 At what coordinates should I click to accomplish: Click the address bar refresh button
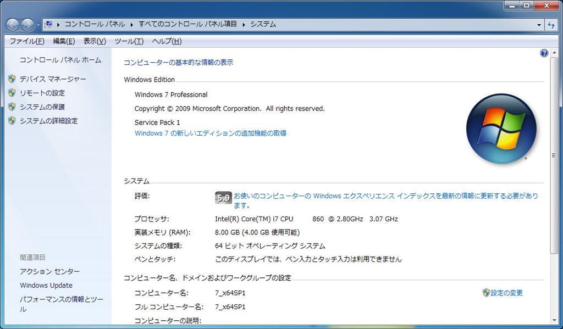551,25
